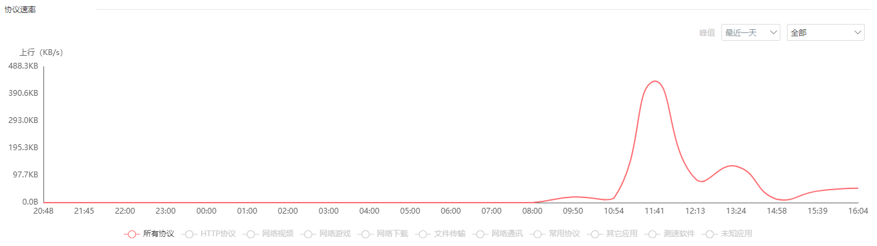Turn on the 常用协议 legend marker
877x246 pixels.
[537, 234]
